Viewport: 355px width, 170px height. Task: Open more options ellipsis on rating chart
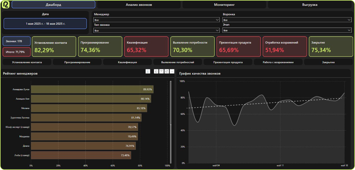click(x=172, y=72)
